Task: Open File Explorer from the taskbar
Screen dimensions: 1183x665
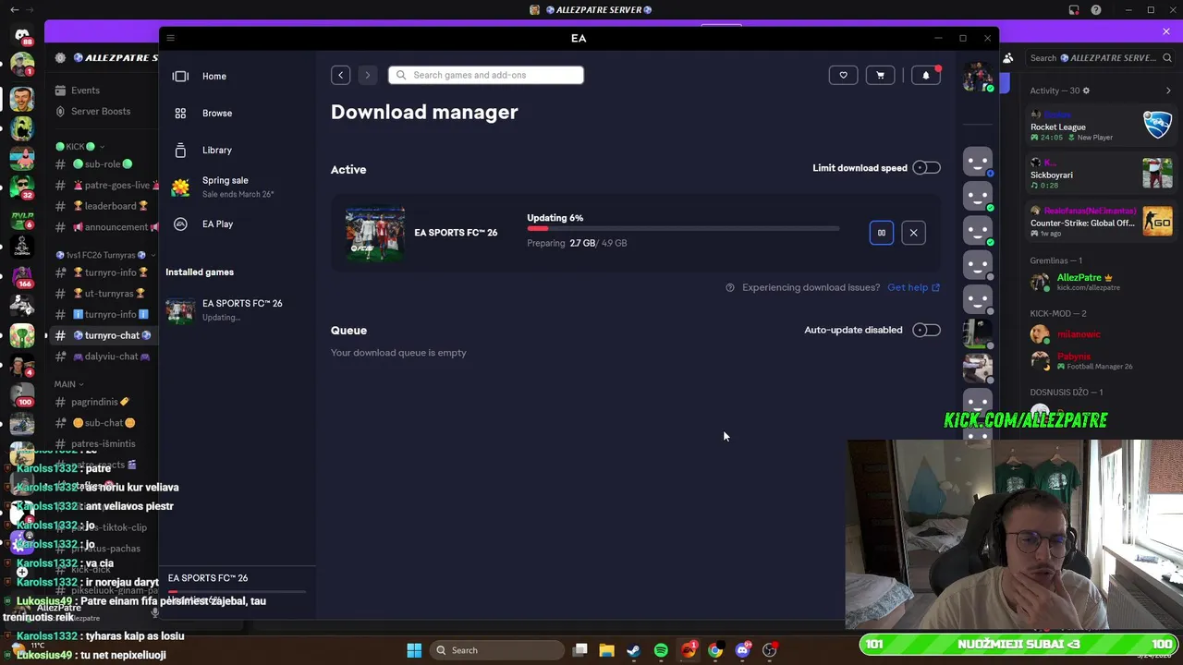Action: point(606,650)
